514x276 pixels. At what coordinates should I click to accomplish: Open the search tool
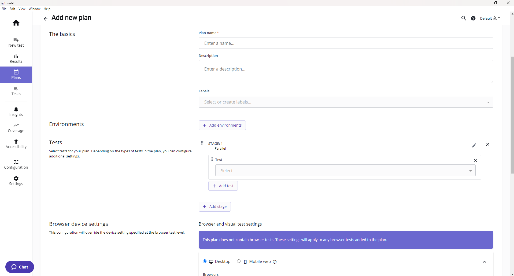pyautogui.click(x=464, y=18)
